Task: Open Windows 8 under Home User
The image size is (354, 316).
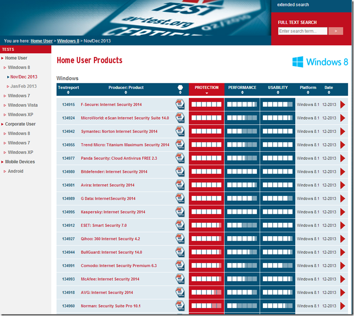Action: [x=19, y=67]
